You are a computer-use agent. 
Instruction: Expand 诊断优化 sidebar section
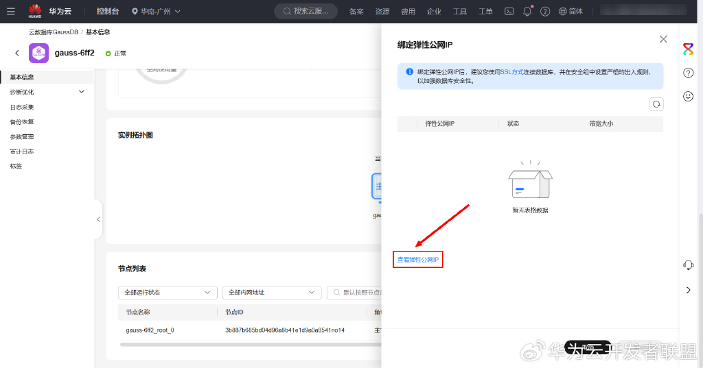47,92
